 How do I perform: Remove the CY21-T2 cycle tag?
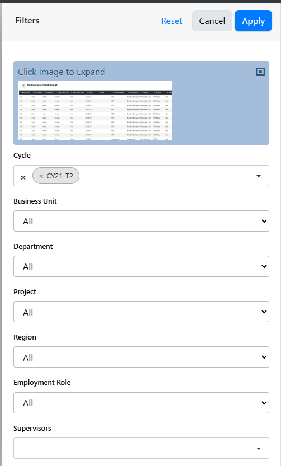click(x=41, y=176)
